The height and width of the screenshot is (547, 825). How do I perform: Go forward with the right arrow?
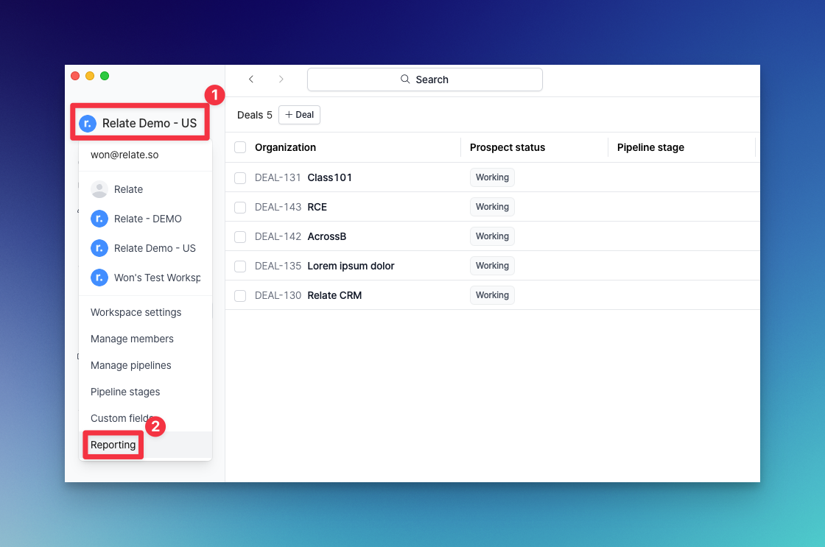click(x=281, y=79)
